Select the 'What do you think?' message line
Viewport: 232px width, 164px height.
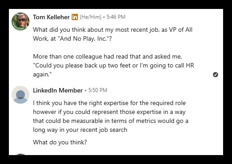point(60,142)
